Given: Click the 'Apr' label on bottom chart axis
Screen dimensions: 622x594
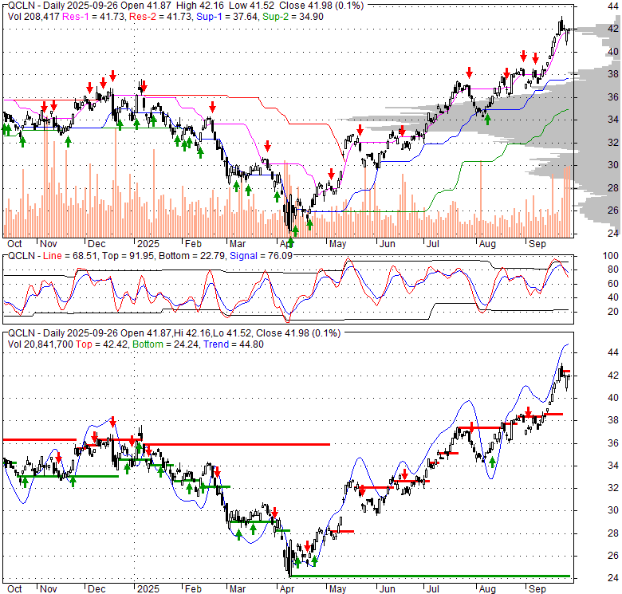Looking at the screenshot, I should point(286,589).
